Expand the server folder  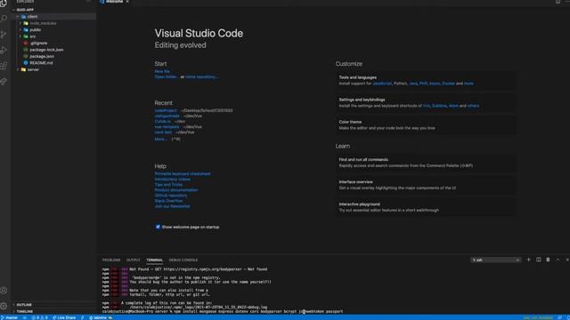(18, 69)
